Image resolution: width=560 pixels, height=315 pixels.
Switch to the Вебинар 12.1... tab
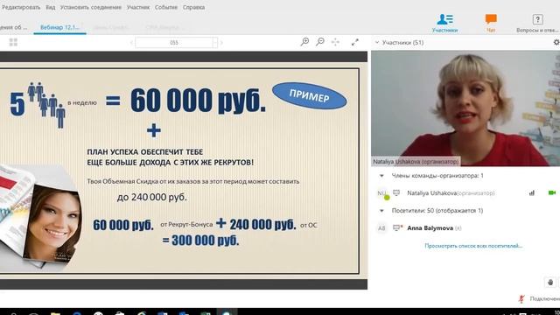[59, 27]
